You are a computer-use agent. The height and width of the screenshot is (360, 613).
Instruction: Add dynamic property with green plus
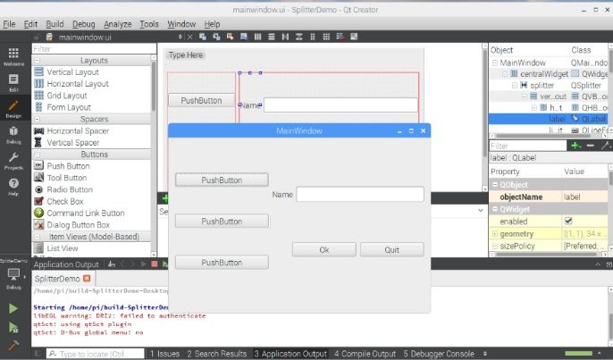click(575, 146)
